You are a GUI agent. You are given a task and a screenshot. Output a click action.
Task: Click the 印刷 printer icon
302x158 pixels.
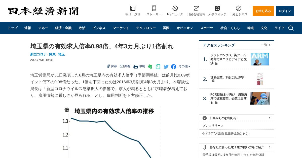coord(136,66)
